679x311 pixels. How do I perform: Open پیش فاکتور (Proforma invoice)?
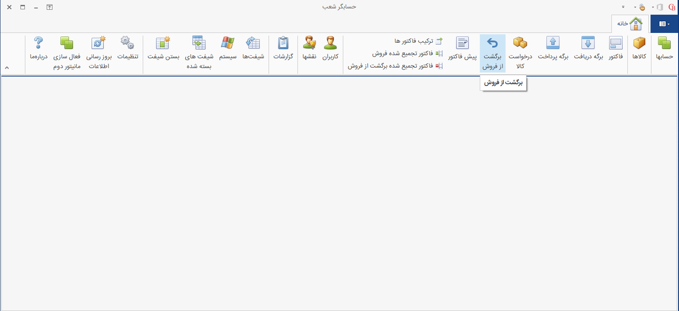point(462,53)
